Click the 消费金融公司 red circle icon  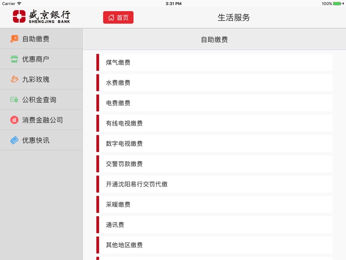[14, 120]
